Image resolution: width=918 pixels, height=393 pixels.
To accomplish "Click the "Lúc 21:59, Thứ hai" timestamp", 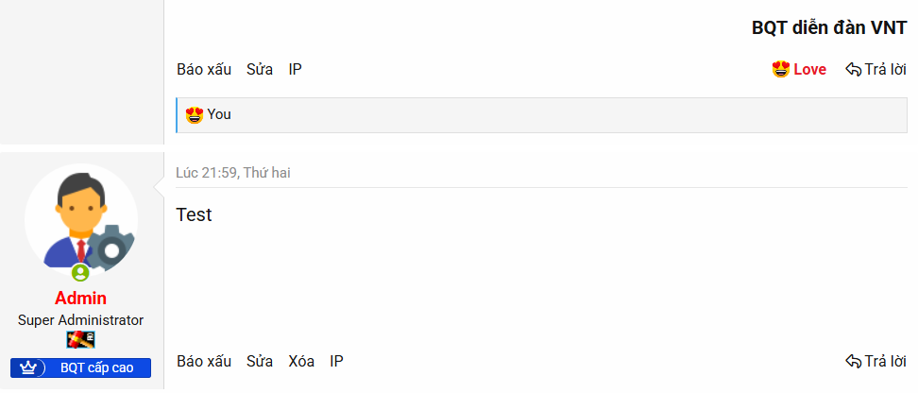I will click(232, 172).
